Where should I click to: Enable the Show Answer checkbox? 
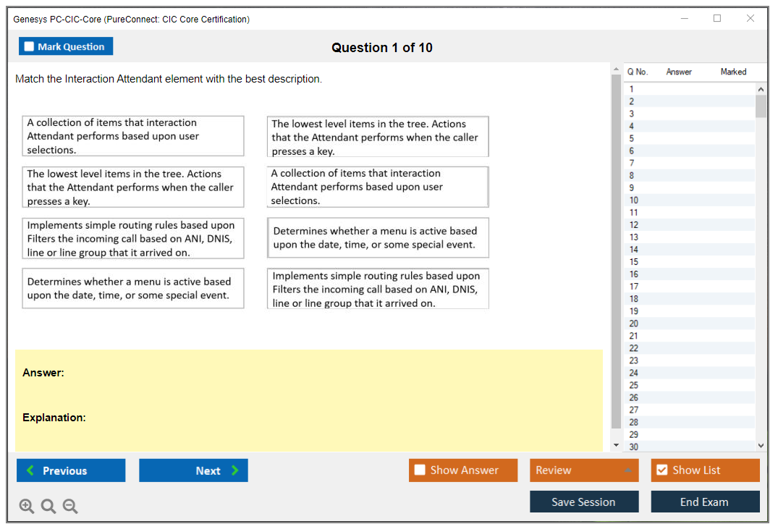point(420,470)
